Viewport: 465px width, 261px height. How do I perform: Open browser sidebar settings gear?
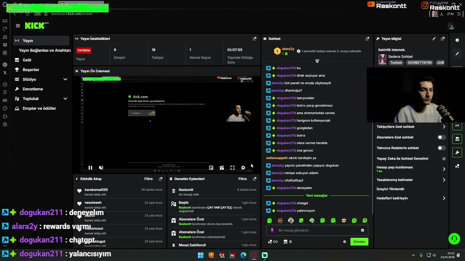coord(5,124)
